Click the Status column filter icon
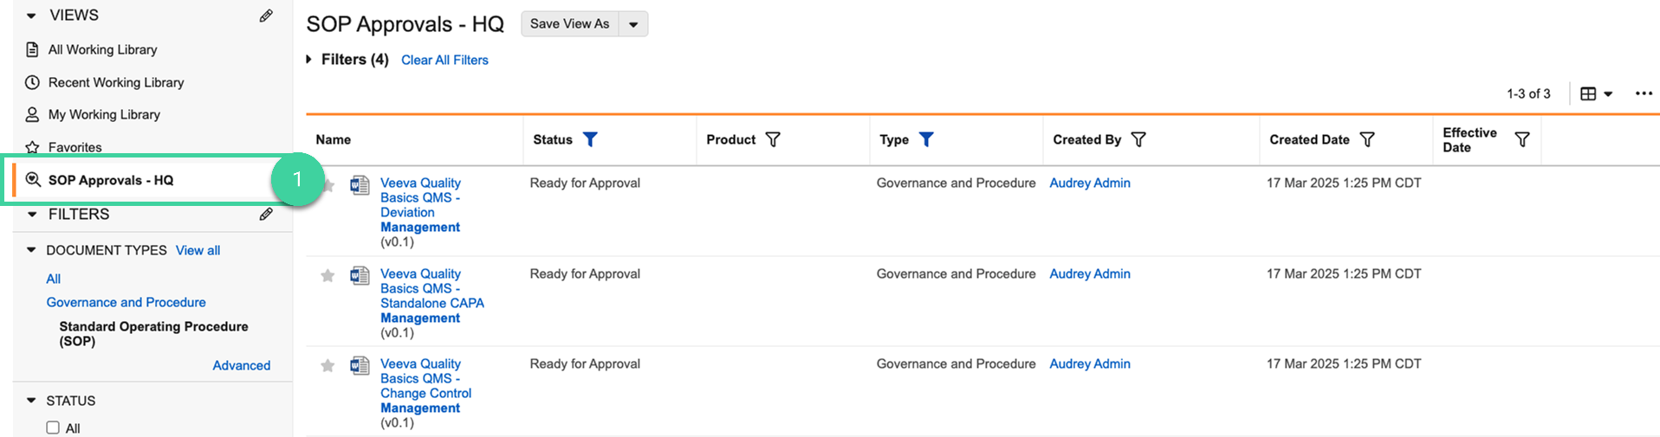The height and width of the screenshot is (437, 1660). click(x=590, y=139)
